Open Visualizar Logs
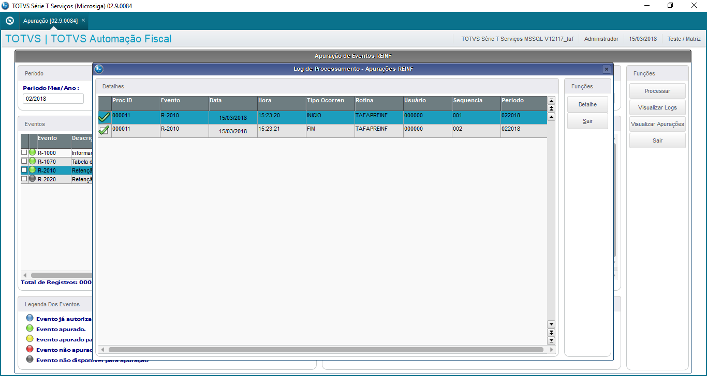 pyautogui.click(x=657, y=107)
